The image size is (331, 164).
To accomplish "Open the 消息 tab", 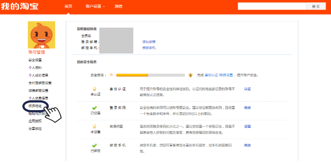I will [x=119, y=6].
